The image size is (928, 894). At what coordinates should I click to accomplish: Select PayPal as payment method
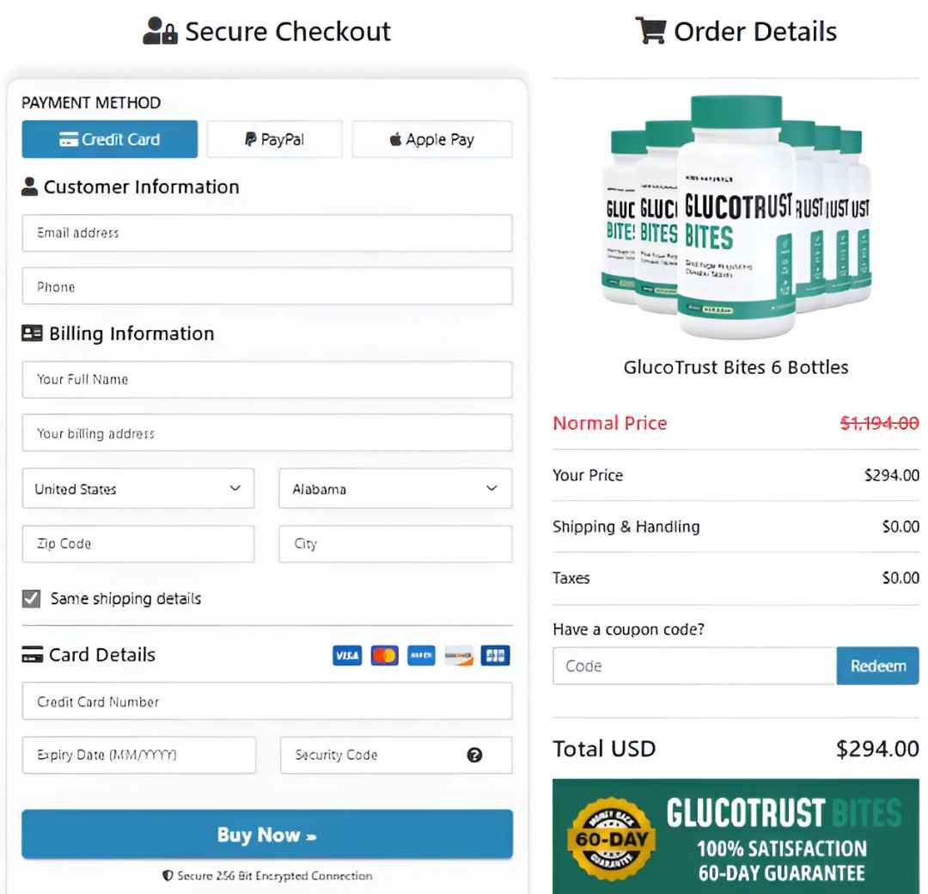(274, 138)
